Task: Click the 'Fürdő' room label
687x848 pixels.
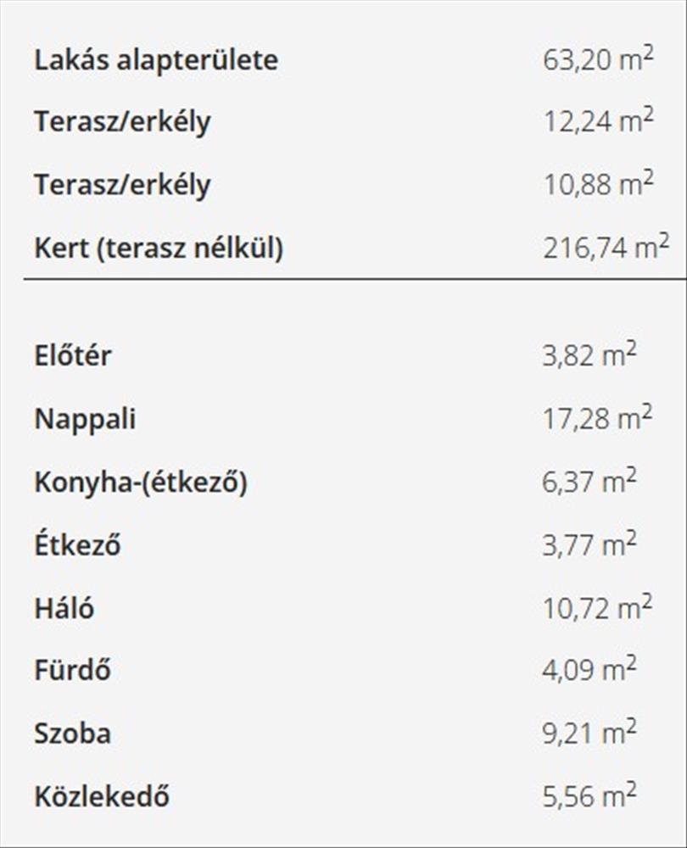Action: coord(73,671)
